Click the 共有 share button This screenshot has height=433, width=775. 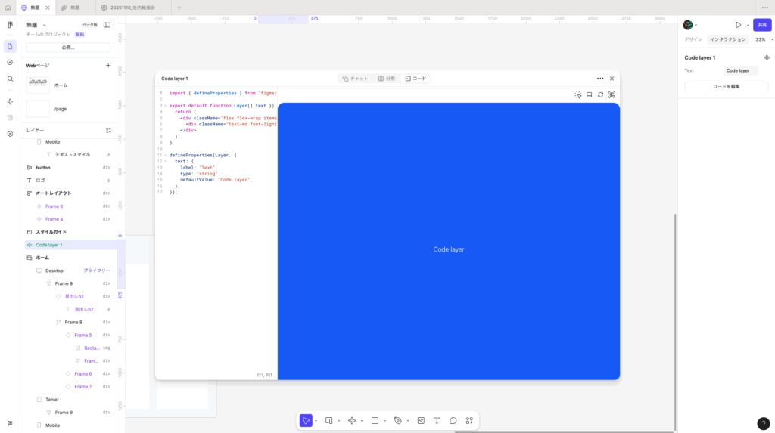761,25
